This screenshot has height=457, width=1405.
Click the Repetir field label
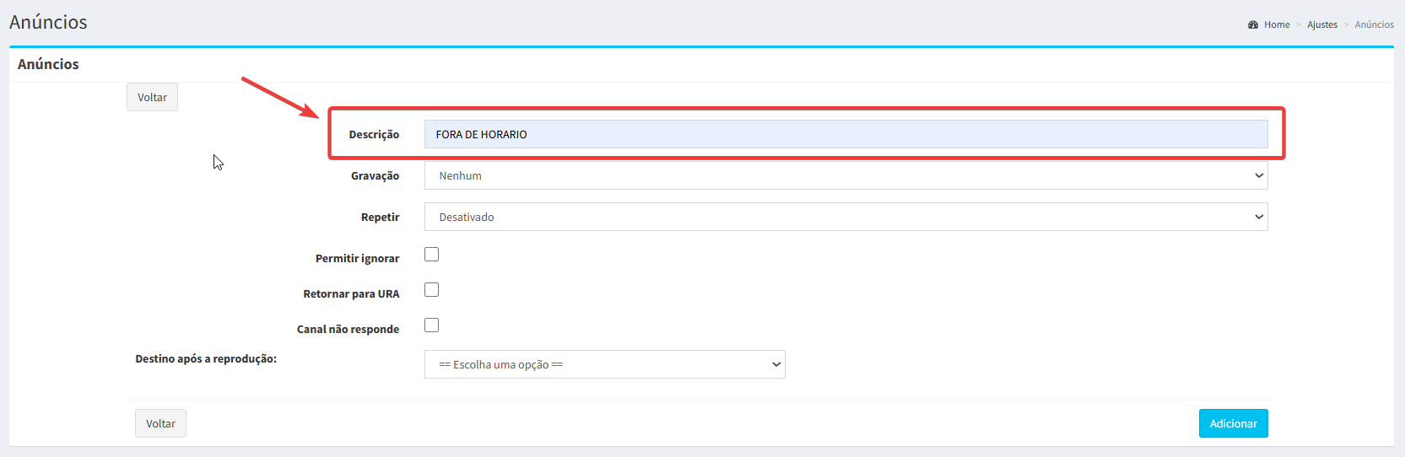[380, 218]
